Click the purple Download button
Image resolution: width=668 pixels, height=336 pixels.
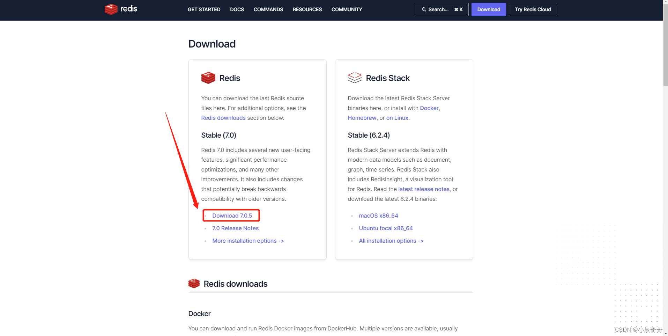tap(489, 9)
